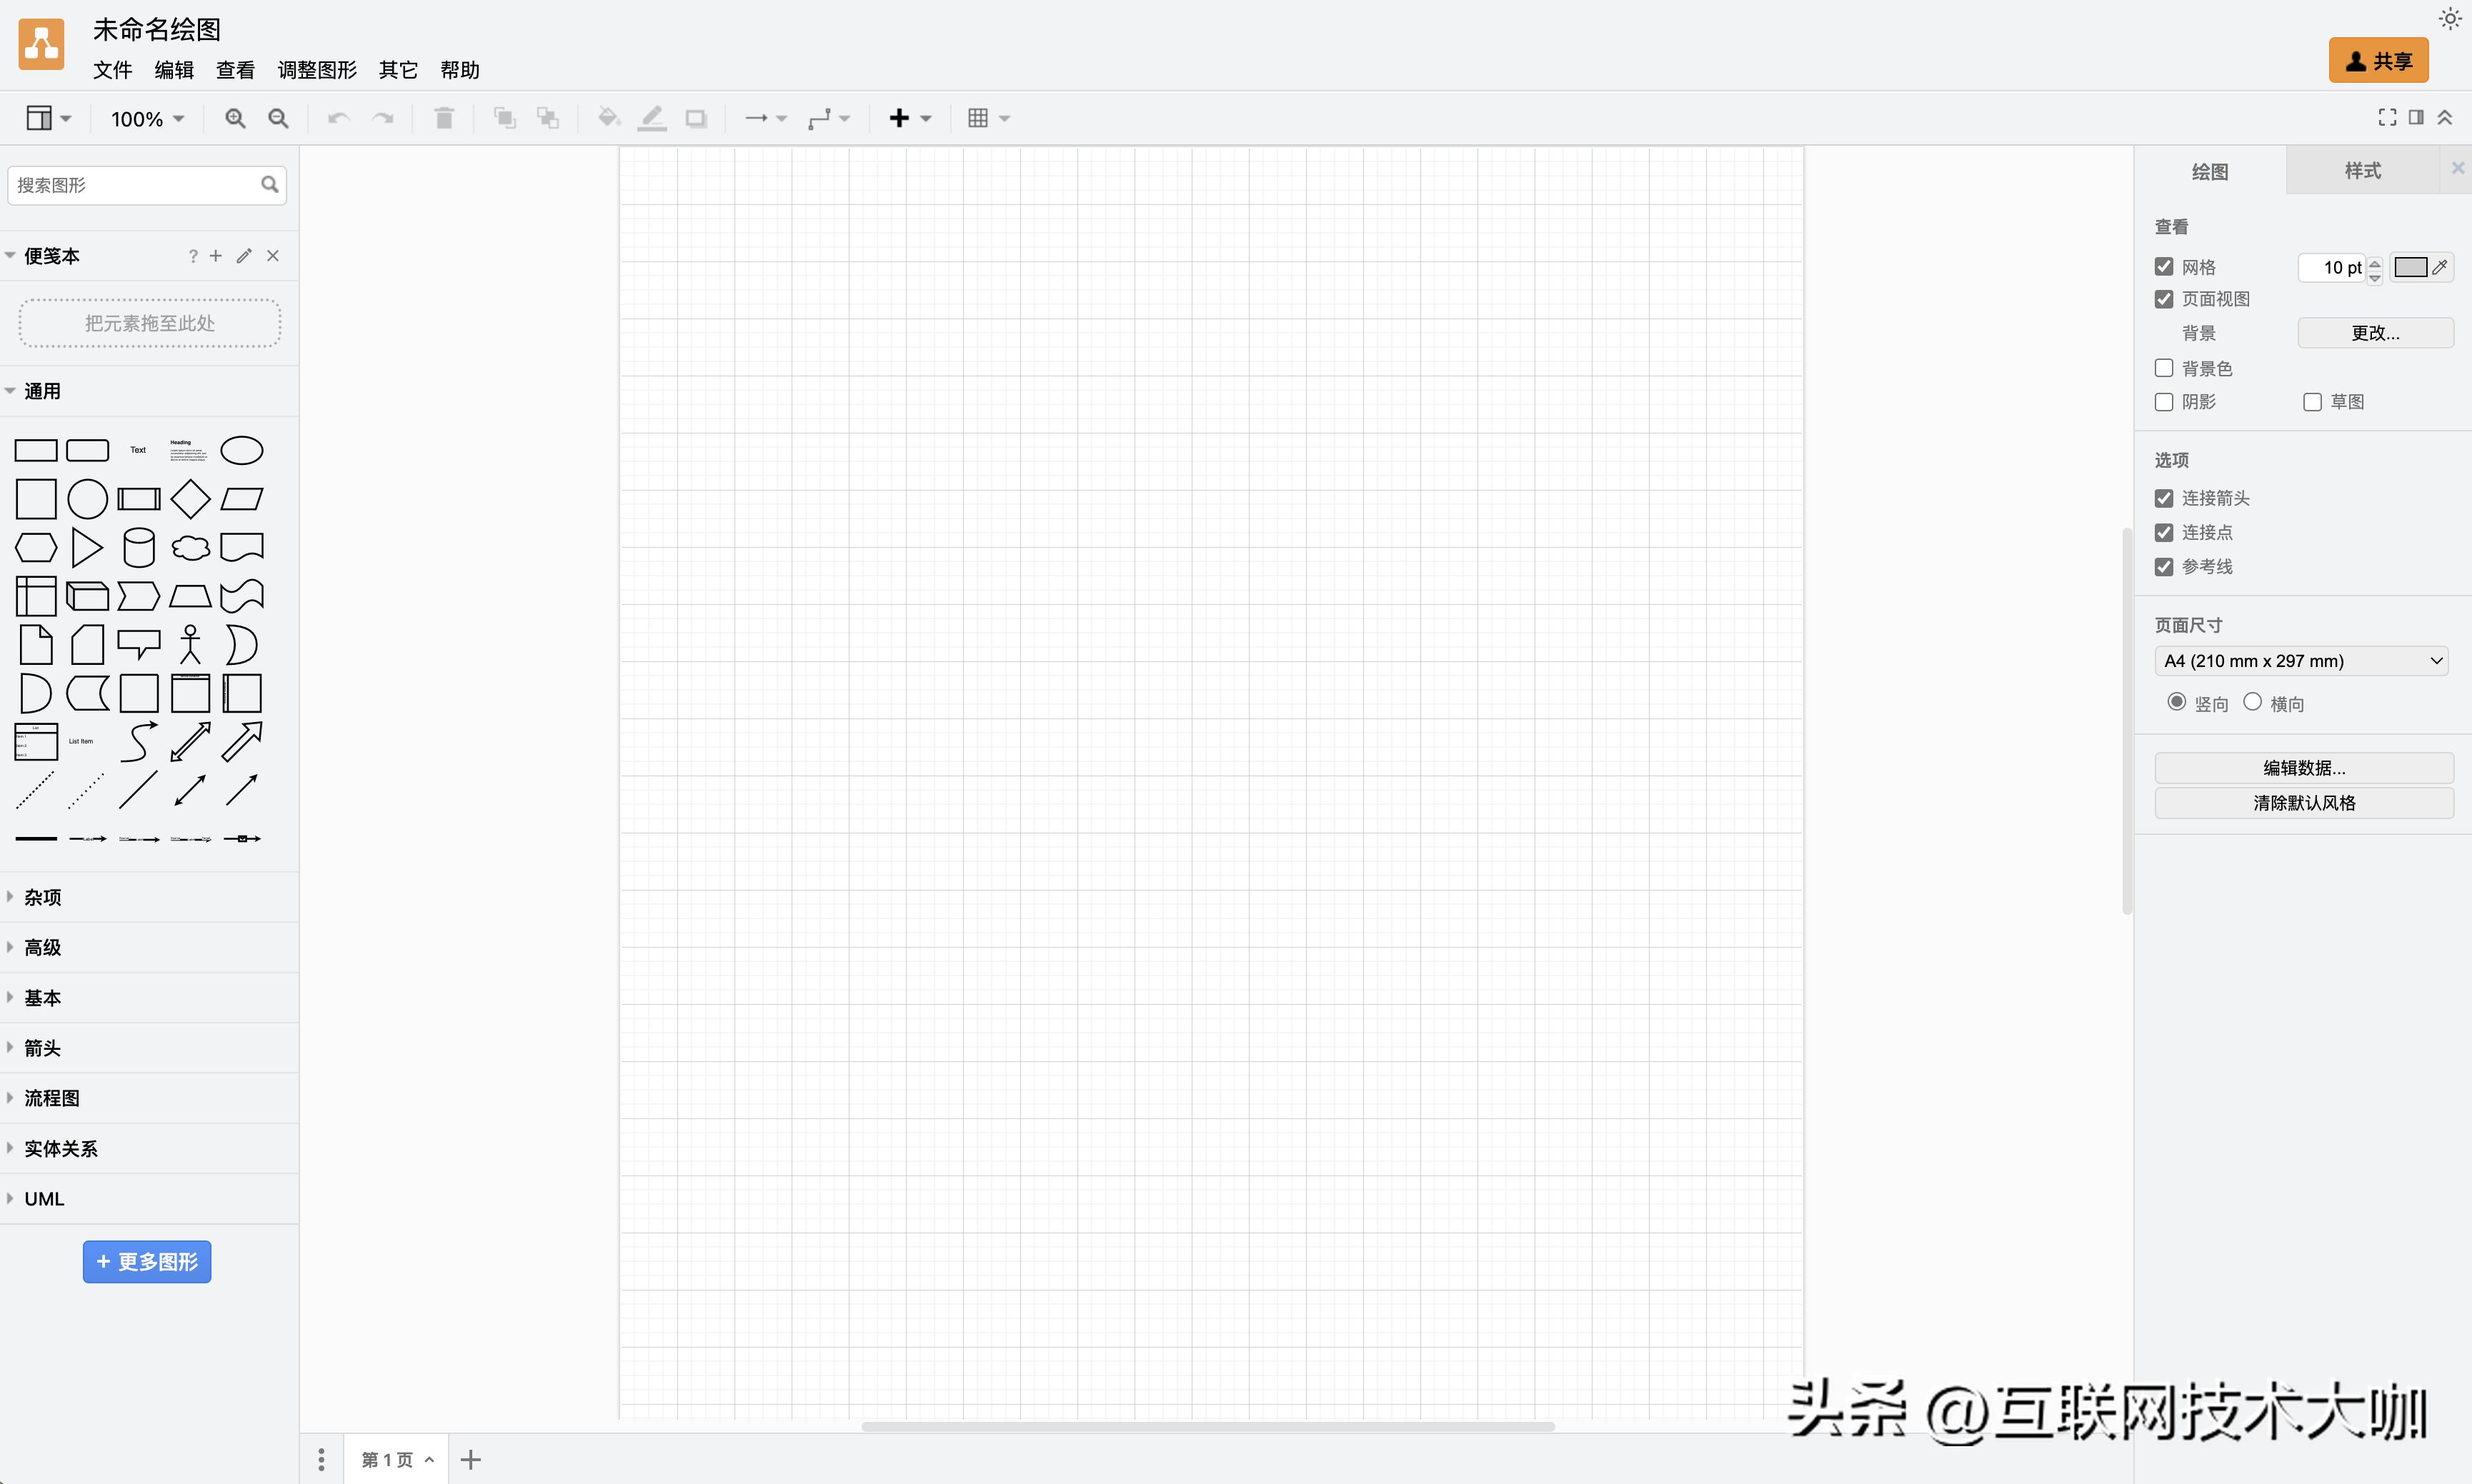Expand the 流程图 shapes section
2472x1484 pixels.
coord(50,1097)
